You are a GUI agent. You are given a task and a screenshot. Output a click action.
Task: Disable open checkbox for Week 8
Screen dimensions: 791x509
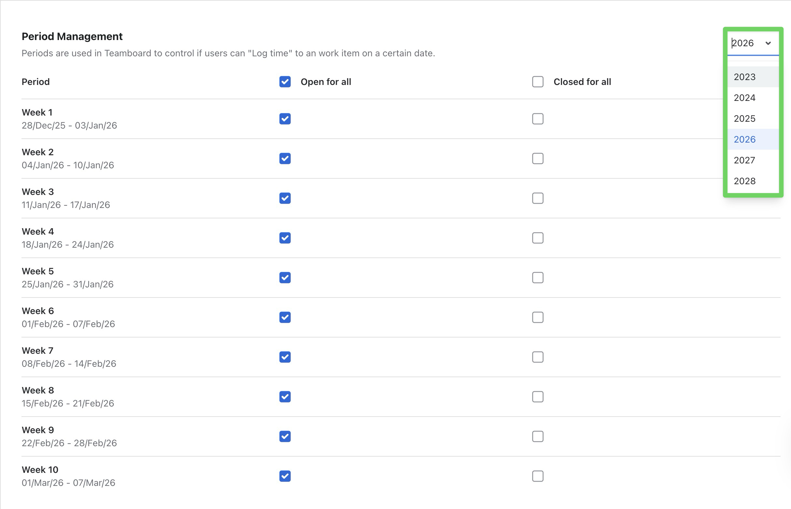coord(285,396)
